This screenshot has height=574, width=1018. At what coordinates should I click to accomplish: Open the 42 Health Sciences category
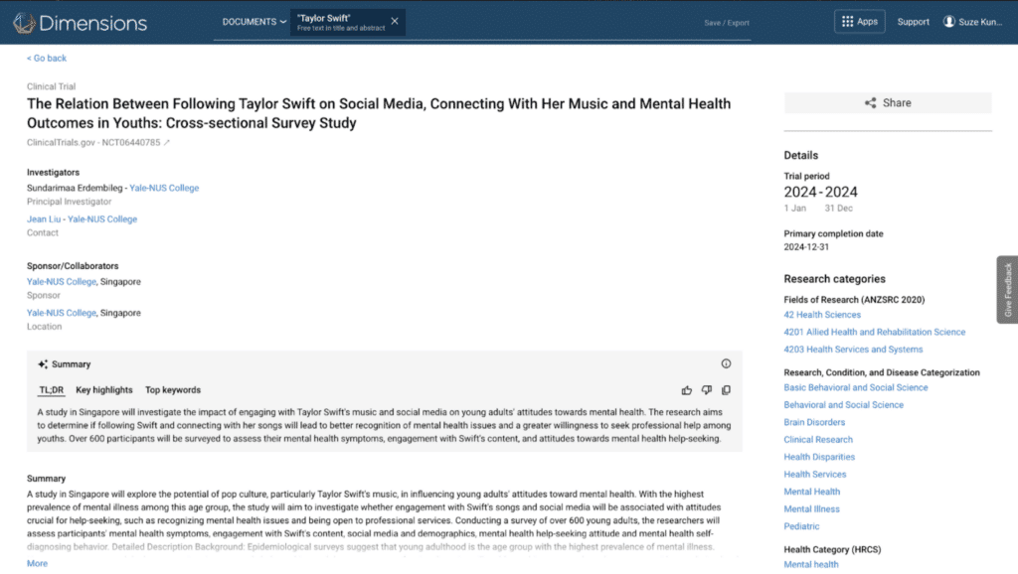click(822, 315)
